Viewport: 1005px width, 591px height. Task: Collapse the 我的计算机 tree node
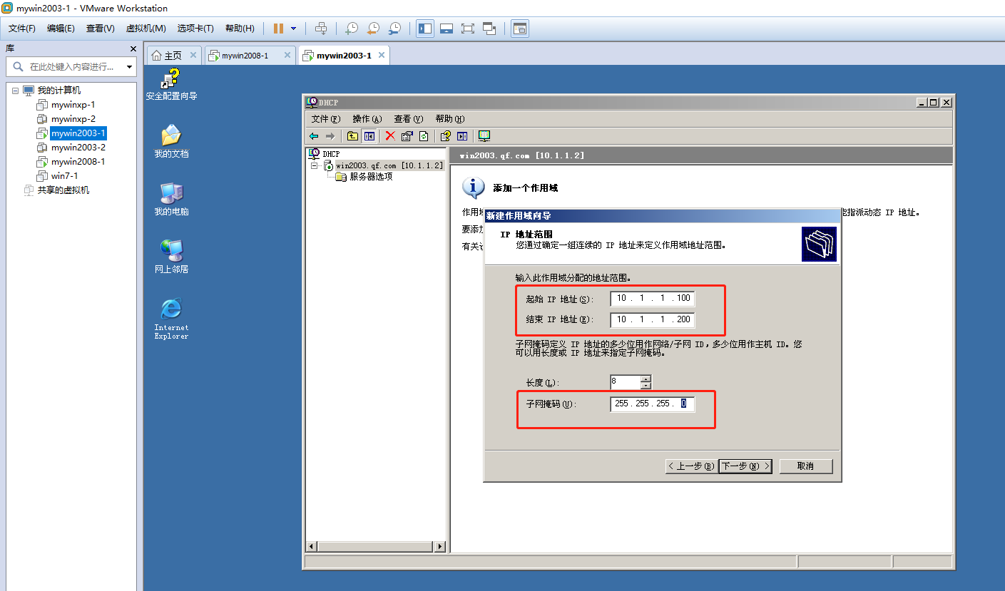(15, 91)
